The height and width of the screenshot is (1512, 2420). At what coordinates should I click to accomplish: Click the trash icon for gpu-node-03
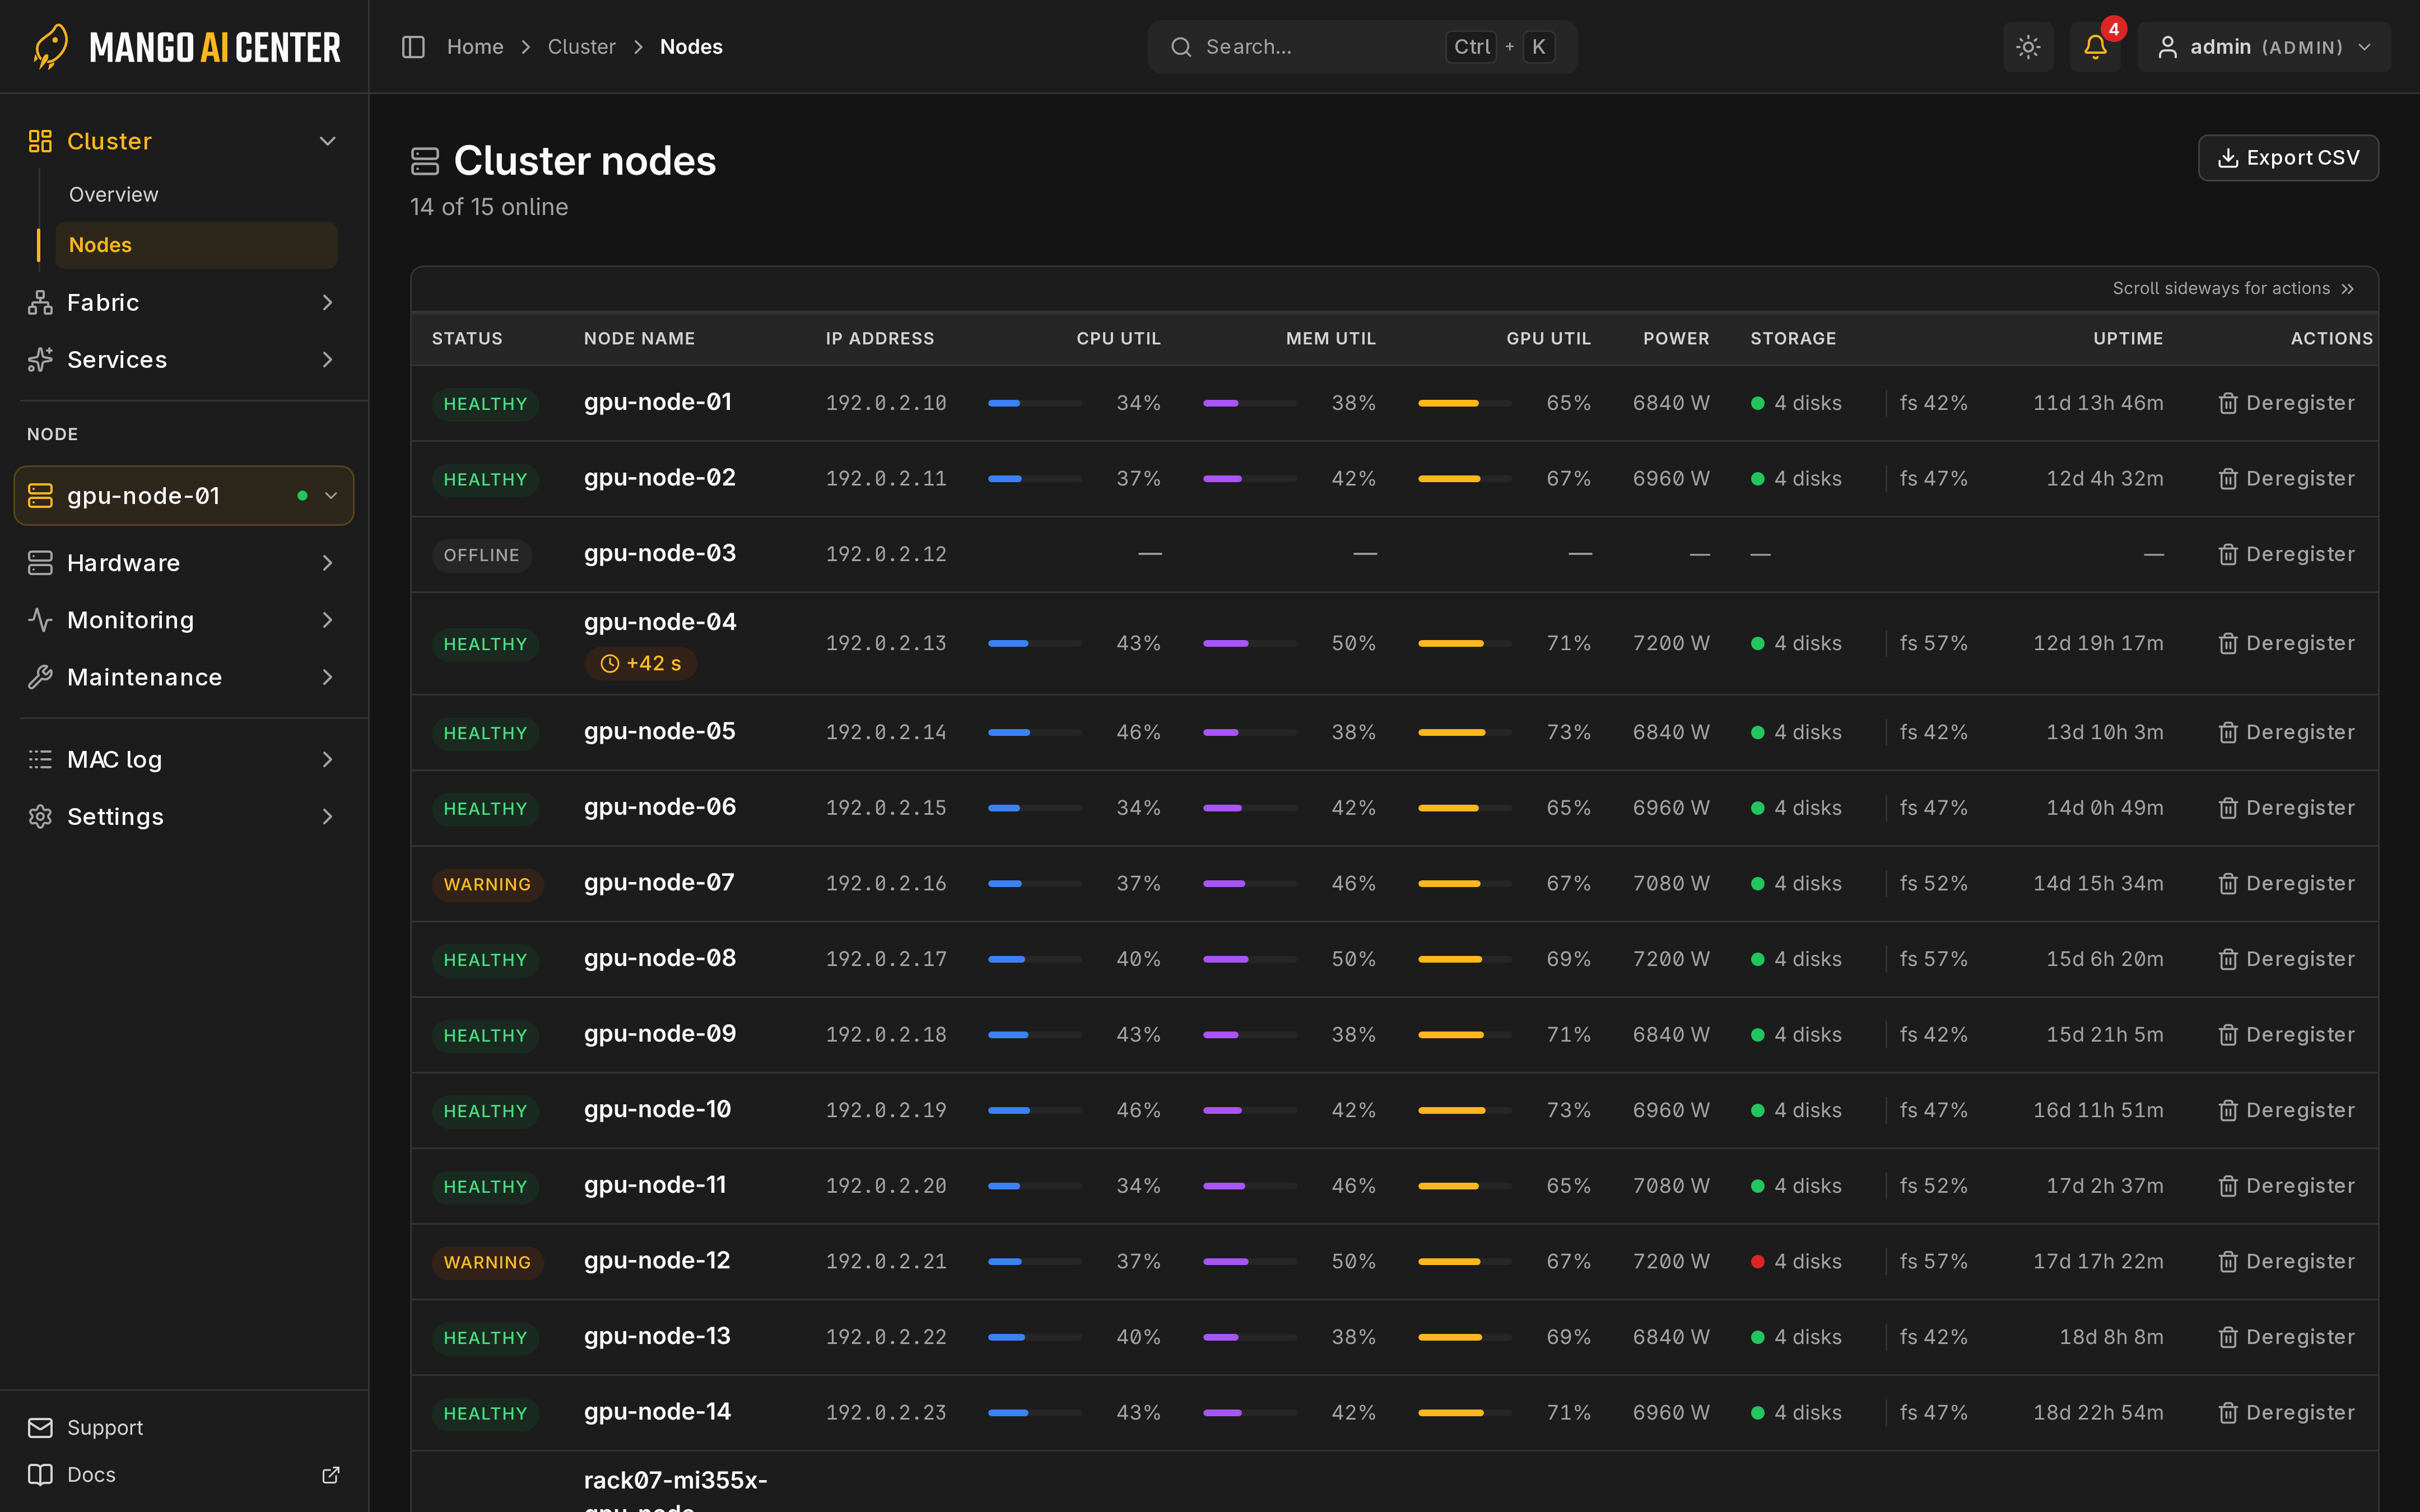(x=2228, y=554)
